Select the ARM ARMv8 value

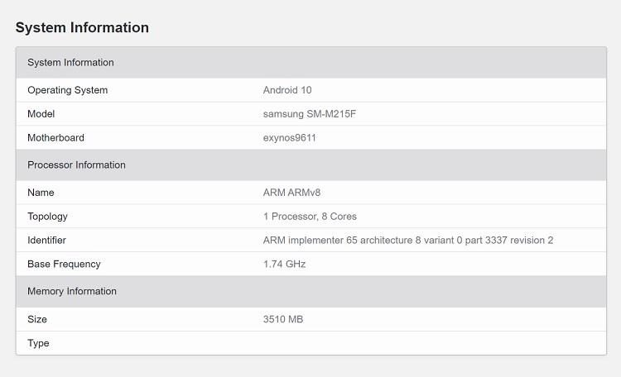coord(291,193)
